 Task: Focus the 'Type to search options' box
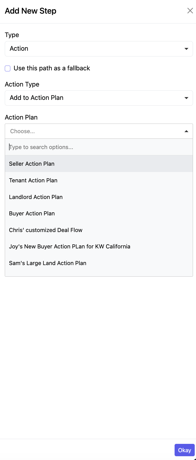click(x=98, y=147)
